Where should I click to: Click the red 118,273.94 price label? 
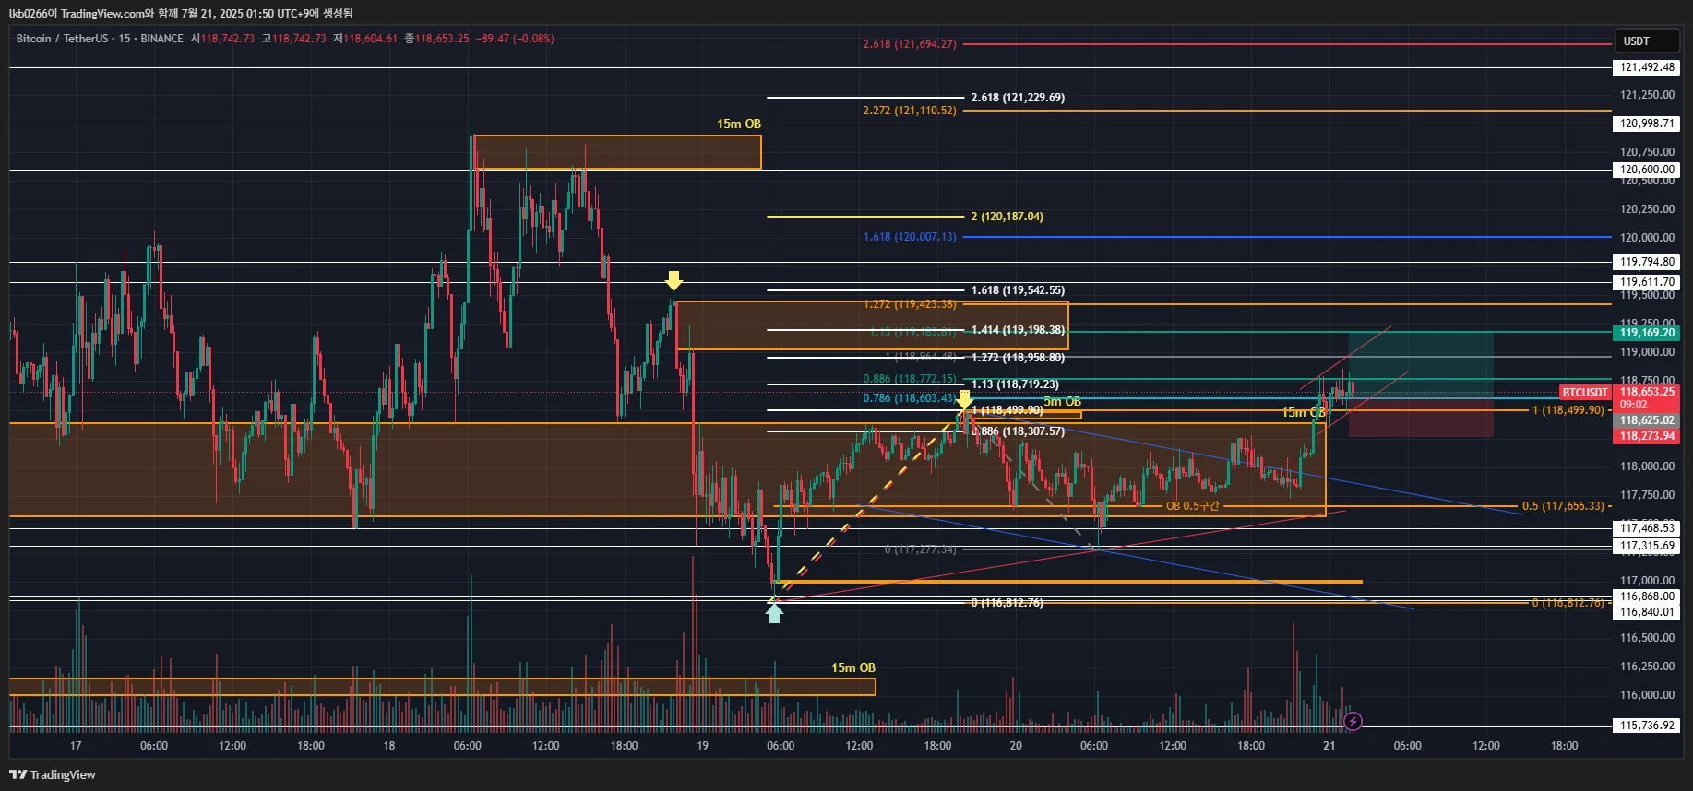click(x=1647, y=436)
